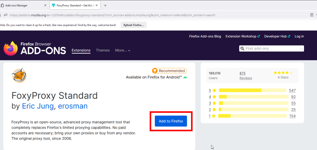Click the 154 one-star count
317x150 pixels.
(x=293, y=116)
